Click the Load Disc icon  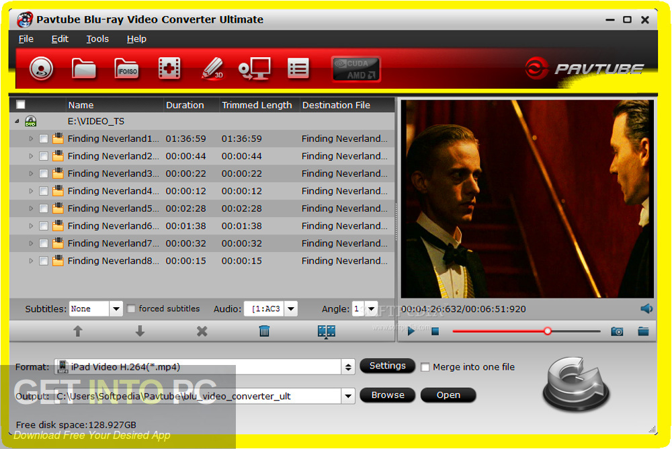tap(41, 69)
